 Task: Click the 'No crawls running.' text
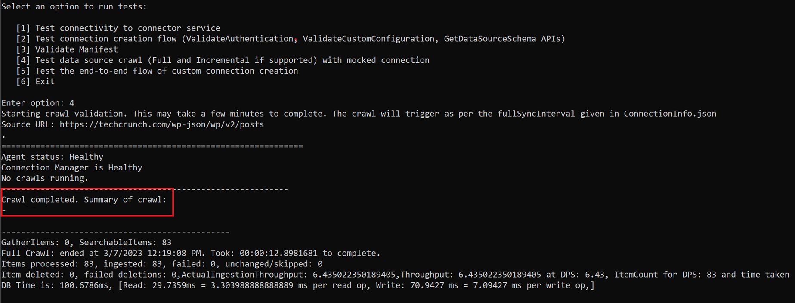click(45, 178)
